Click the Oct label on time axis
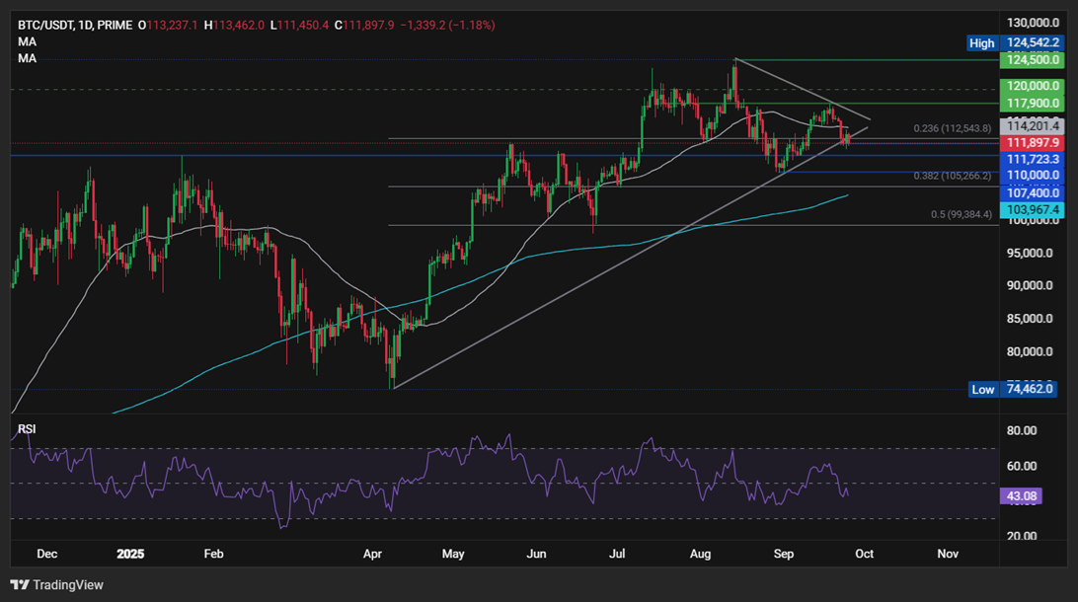 coord(866,555)
